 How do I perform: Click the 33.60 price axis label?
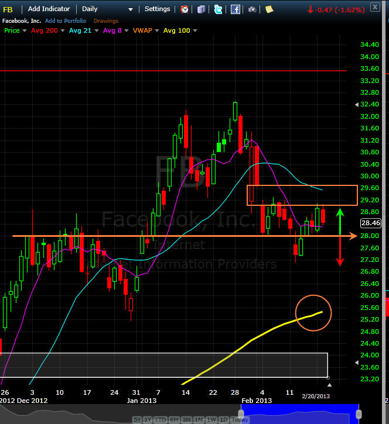tap(370, 68)
